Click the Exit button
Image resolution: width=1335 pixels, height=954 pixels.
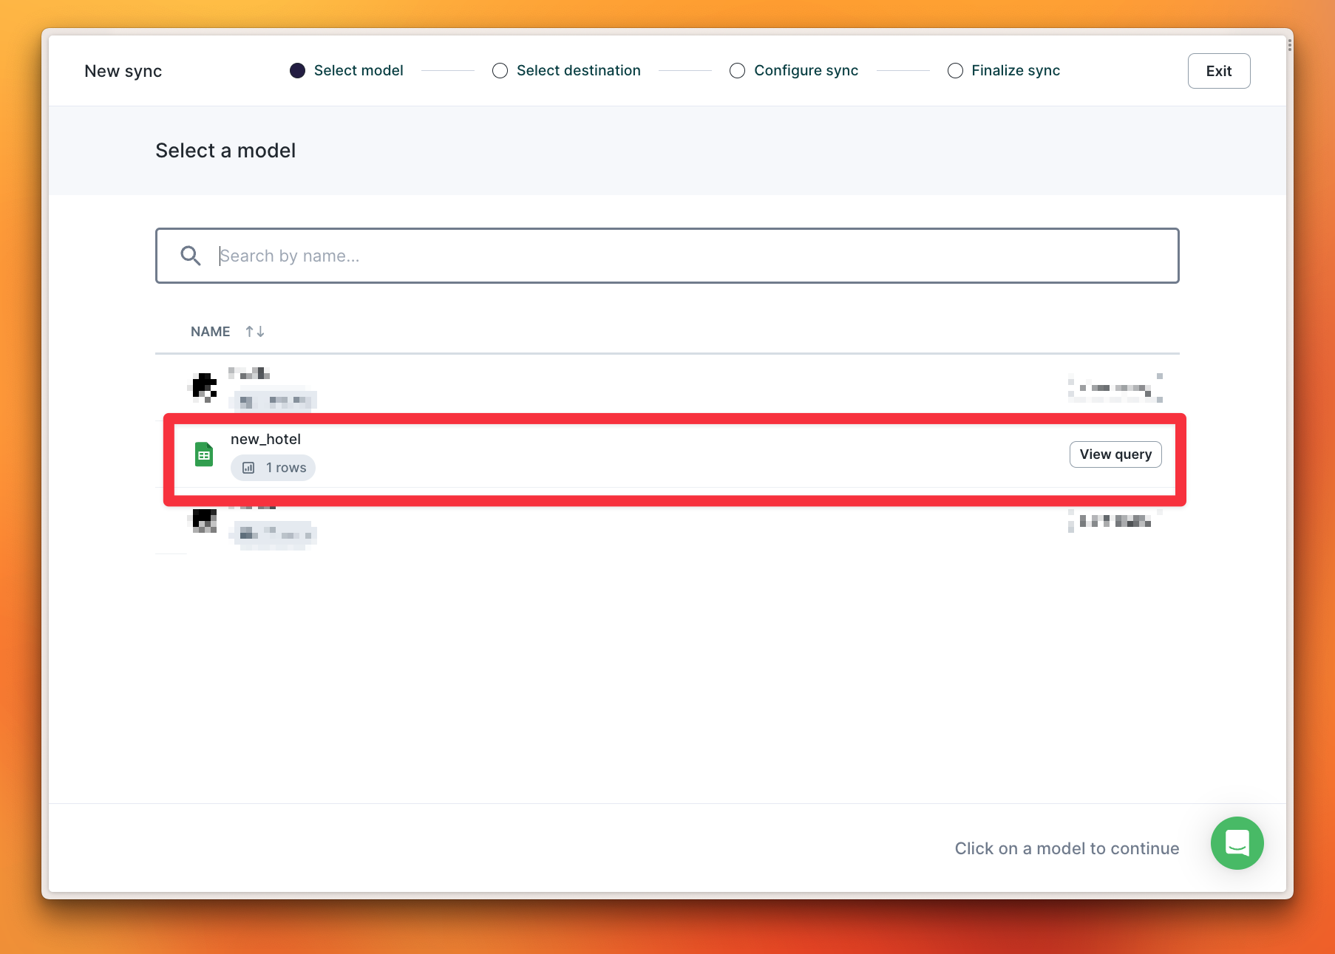tap(1218, 70)
